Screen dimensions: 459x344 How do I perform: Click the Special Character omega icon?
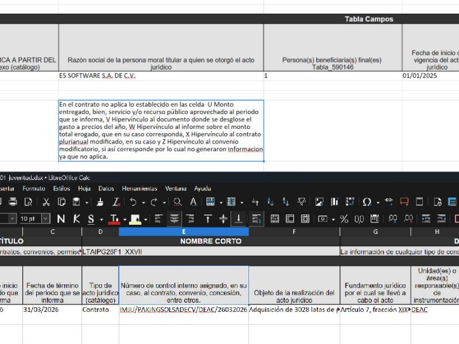(x=367, y=202)
